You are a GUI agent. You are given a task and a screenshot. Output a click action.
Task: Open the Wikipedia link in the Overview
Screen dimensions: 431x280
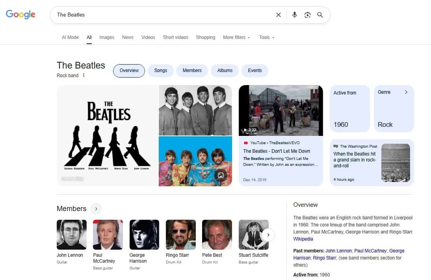coord(303,239)
